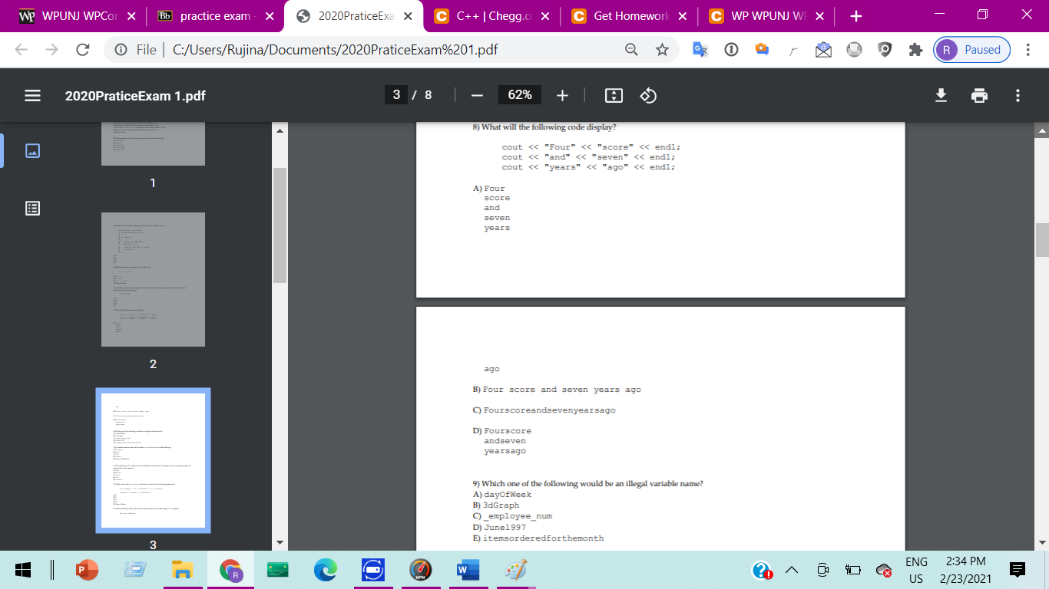Image resolution: width=1049 pixels, height=589 pixels.
Task: Click the Fit to page icon
Action: 614,95
